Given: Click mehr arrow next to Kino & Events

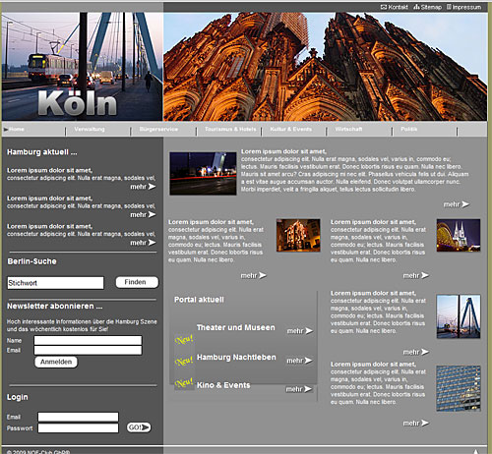Looking at the screenshot, I should (x=299, y=389).
